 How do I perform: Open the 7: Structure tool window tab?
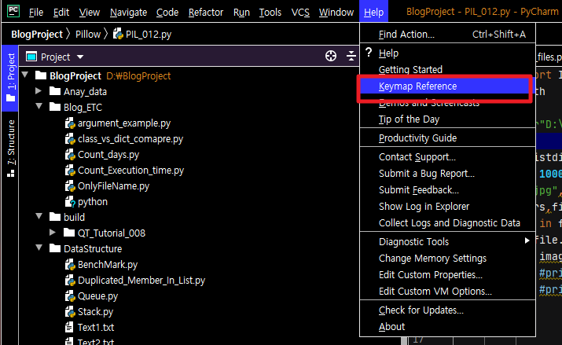(x=10, y=149)
